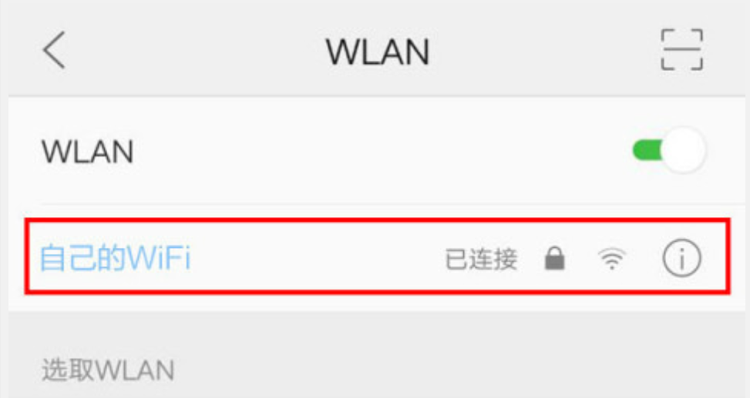This screenshot has height=398, width=750.
Task: Tap the lock icon on 自己的WiFi row
Action: [x=555, y=258]
